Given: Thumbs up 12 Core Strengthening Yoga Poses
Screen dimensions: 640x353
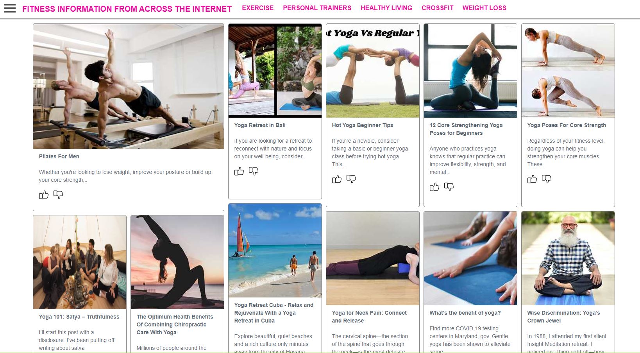Looking at the screenshot, I should point(434,187).
